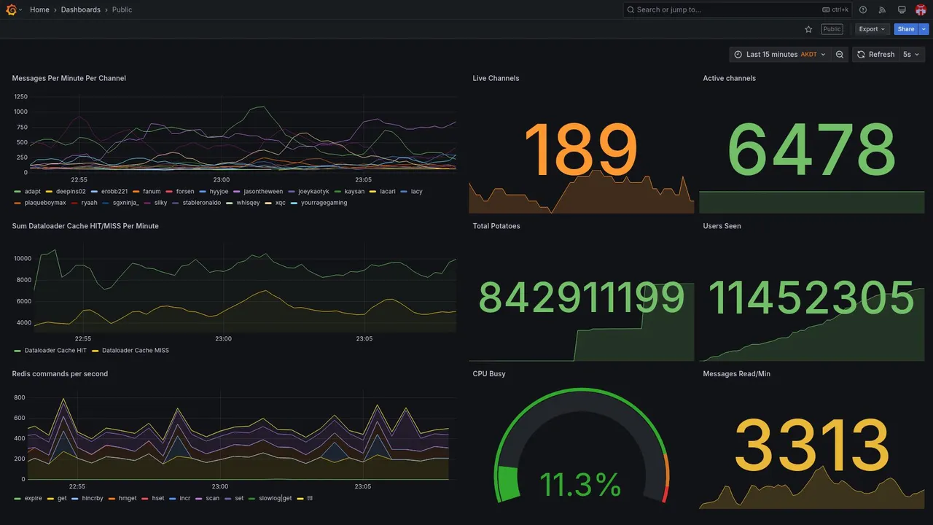Click the Refresh dashboard button
Viewport: 933px width, 525px height.
(x=875, y=55)
